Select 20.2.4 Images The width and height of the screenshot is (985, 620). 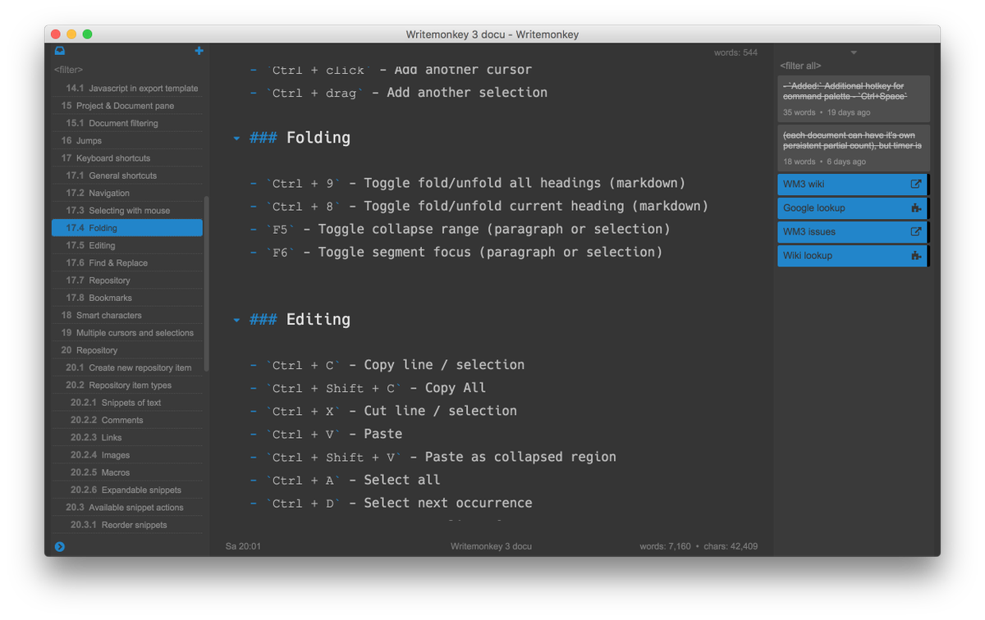tap(127, 455)
